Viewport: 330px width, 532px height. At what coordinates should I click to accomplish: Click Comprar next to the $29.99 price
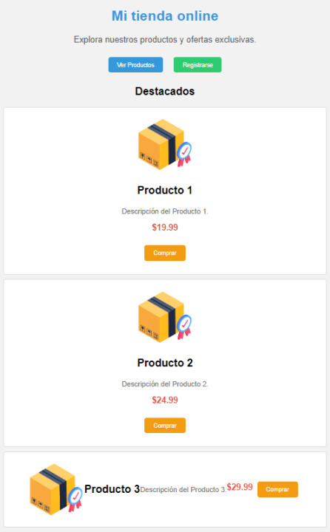(x=277, y=490)
